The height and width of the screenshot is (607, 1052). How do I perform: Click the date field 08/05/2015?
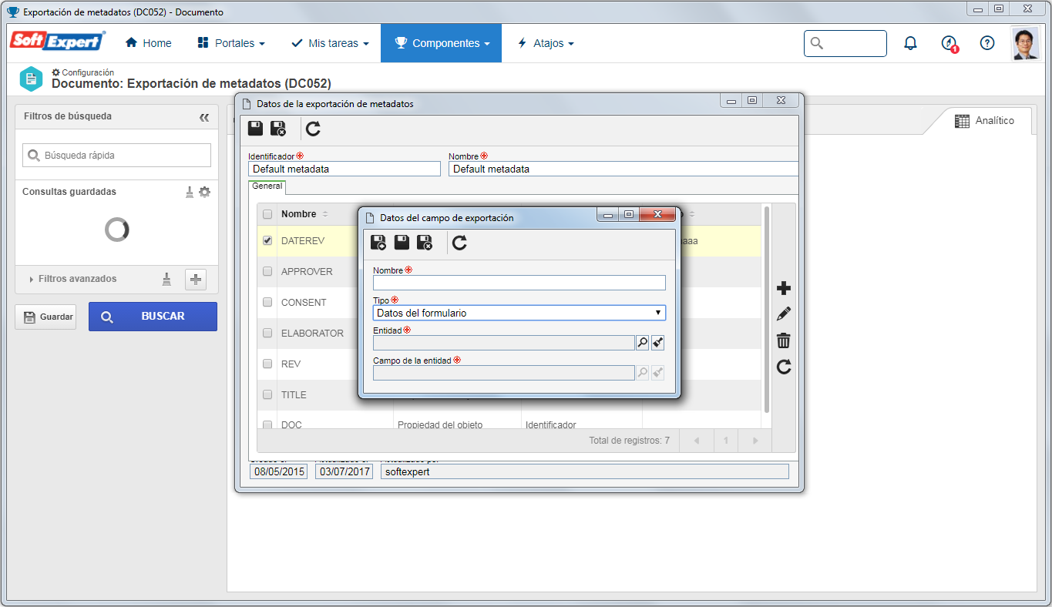pos(278,471)
